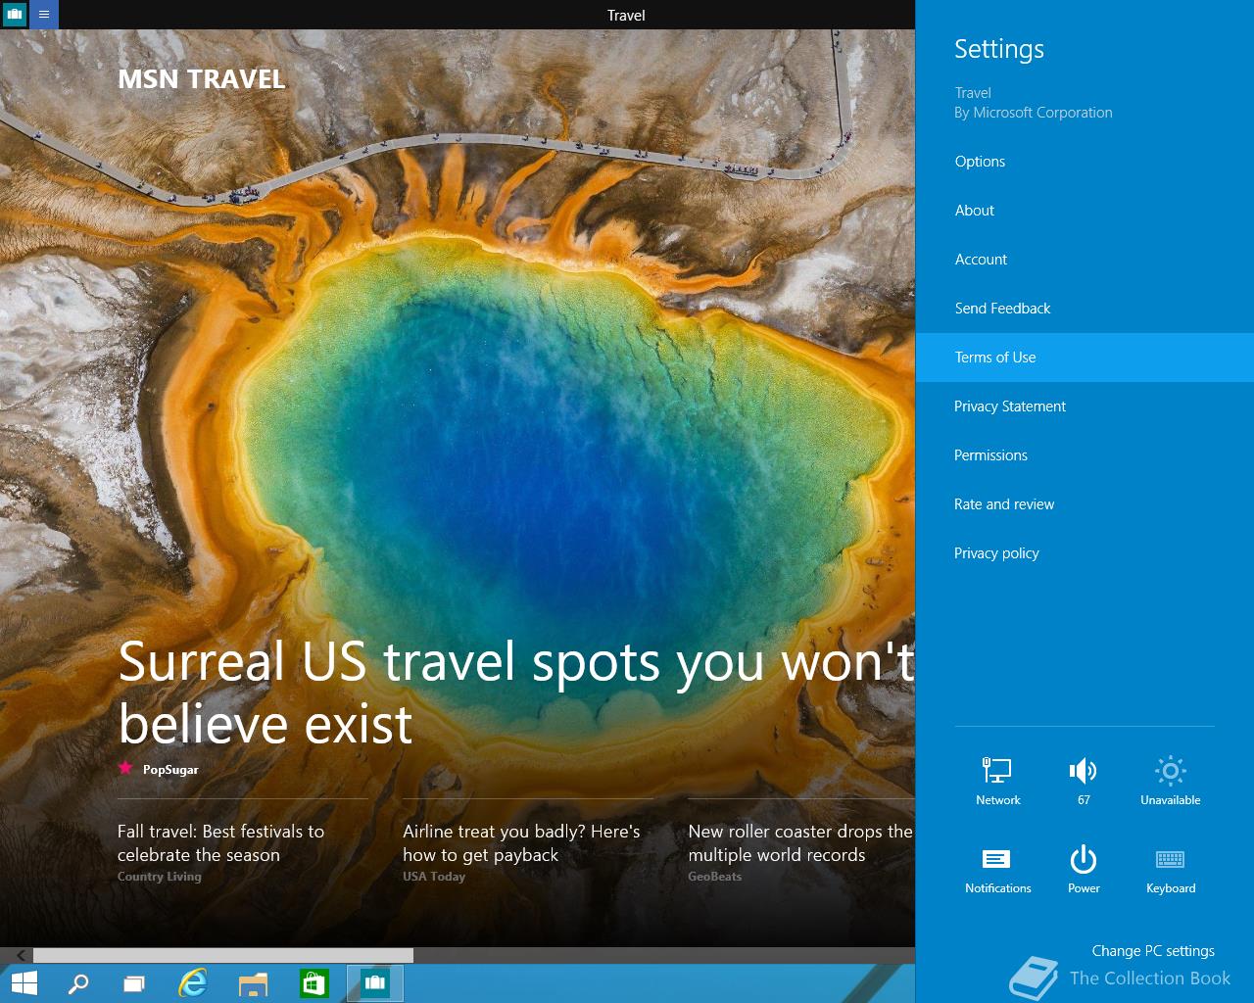Viewport: 1254px width, 1003px height.
Task: Open New roller coaster drops article
Action: [800, 842]
